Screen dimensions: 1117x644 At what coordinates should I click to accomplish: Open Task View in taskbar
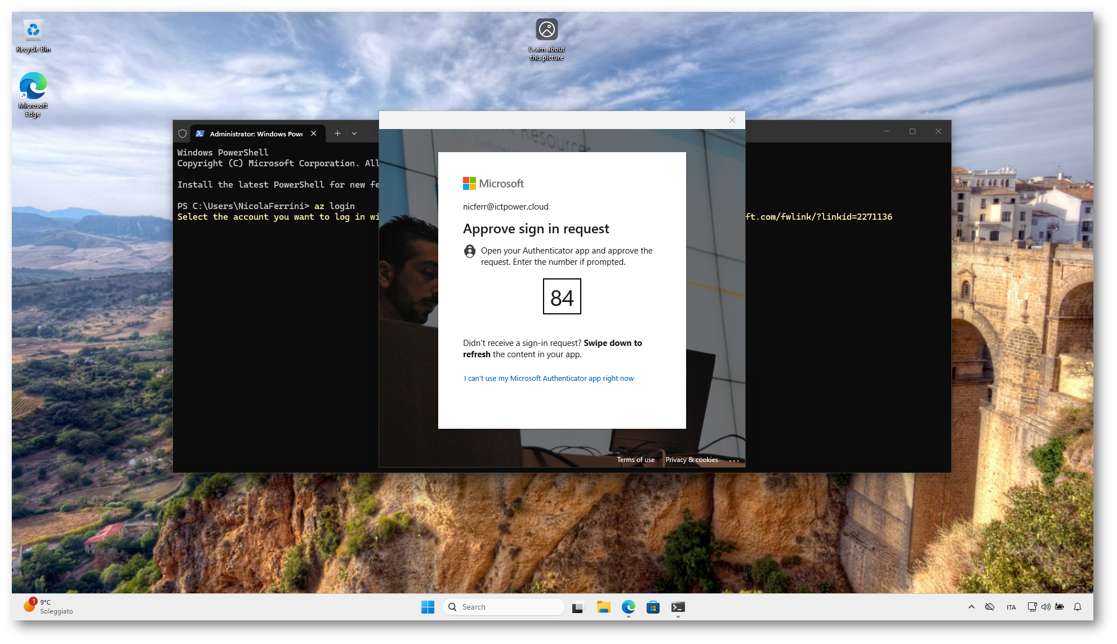[577, 607]
